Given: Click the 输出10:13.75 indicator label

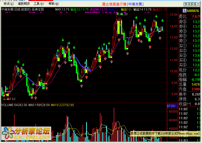Looking at the screenshot, I should 79,9.
